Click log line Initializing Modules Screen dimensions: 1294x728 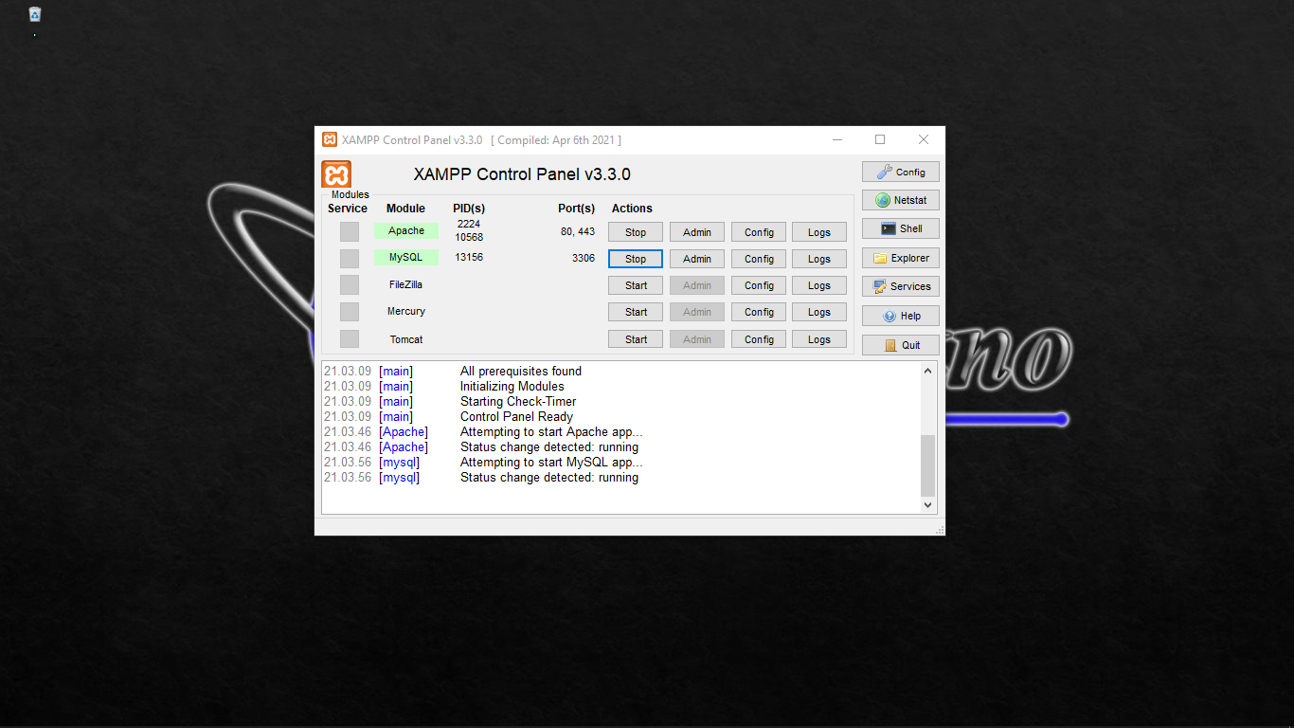(x=512, y=386)
